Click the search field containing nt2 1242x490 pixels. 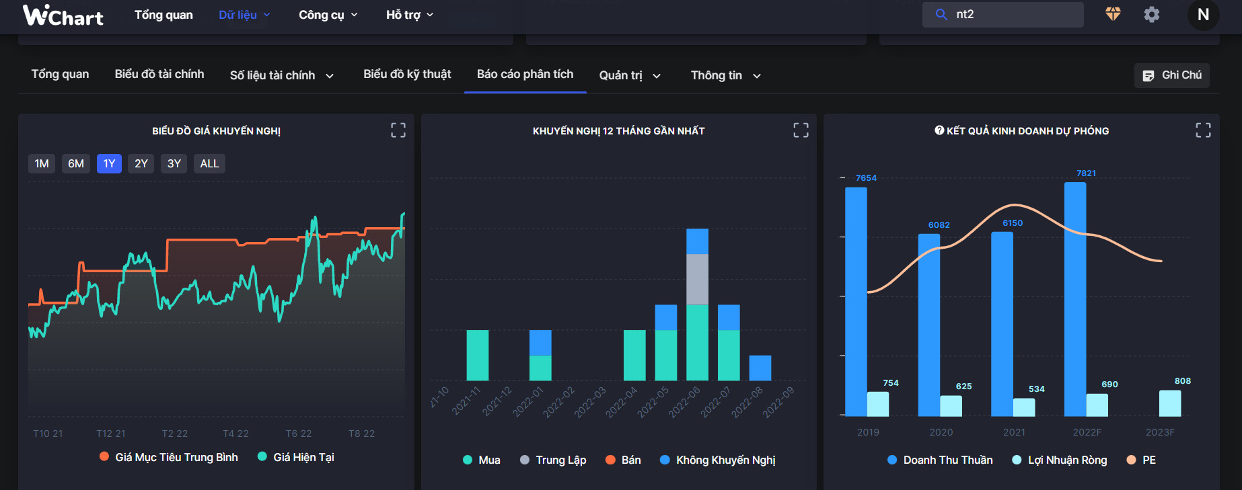click(x=1009, y=14)
